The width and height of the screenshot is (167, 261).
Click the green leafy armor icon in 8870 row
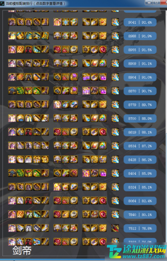click(x=20, y=91)
